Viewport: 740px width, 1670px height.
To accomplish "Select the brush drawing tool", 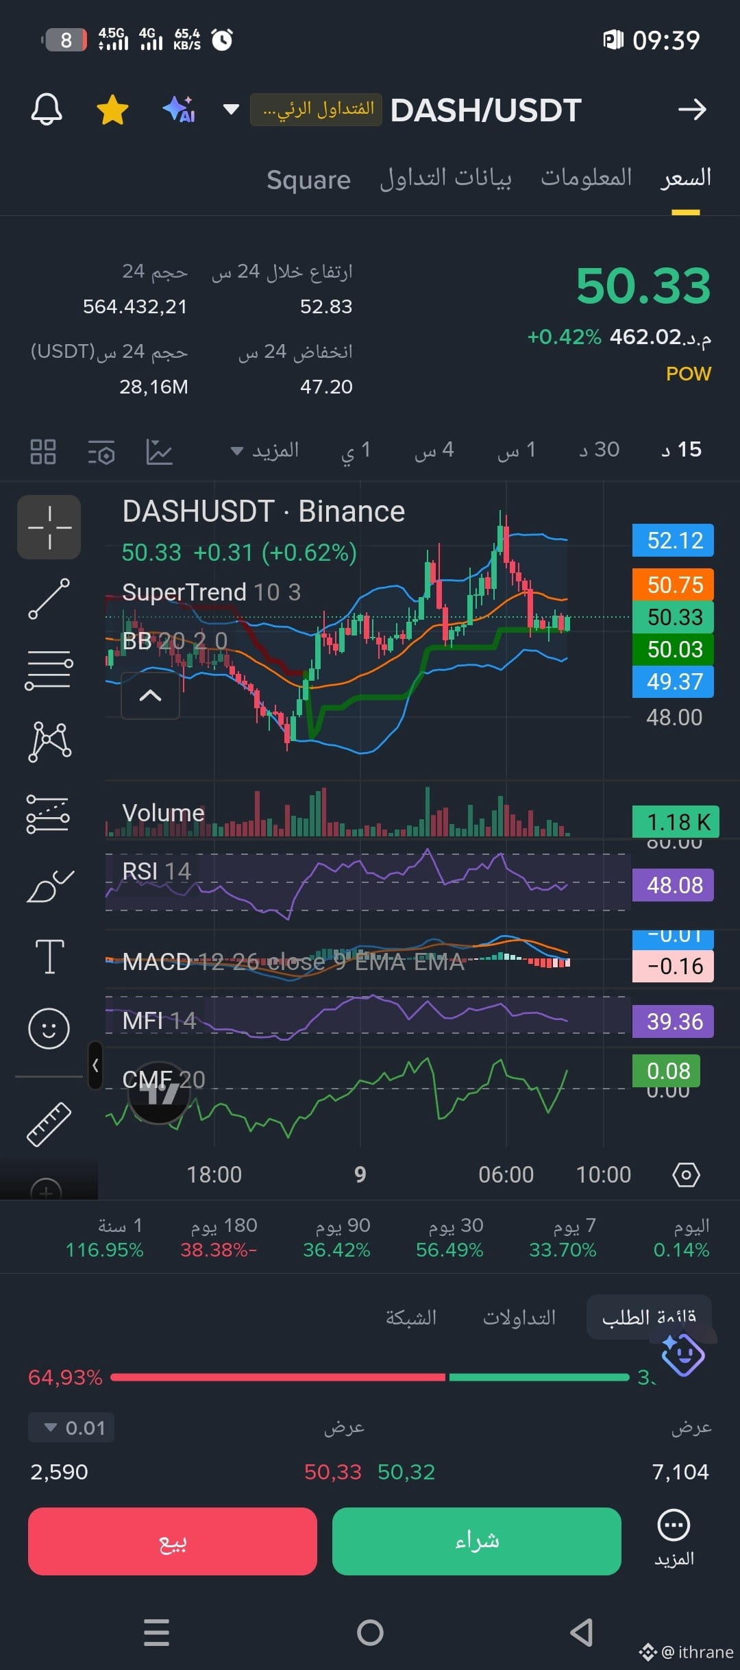I will coord(49,886).
